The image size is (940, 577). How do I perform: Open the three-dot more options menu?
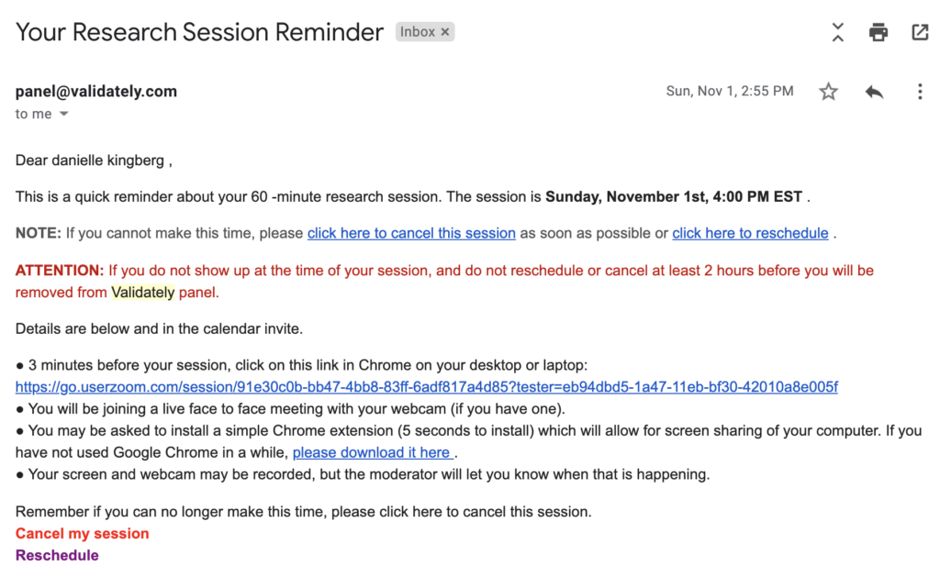(x=920, y=92)
